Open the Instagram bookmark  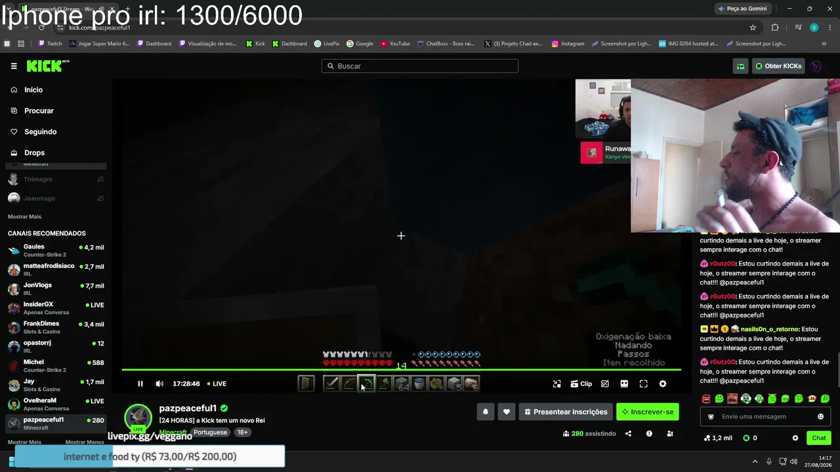pyautogui.click(x=568, y=44)
